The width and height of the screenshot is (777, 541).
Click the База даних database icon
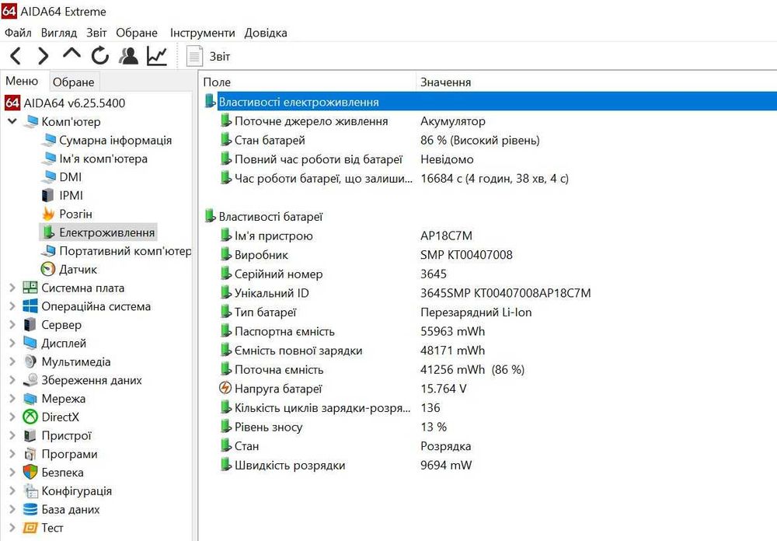[x=30, y=509]
